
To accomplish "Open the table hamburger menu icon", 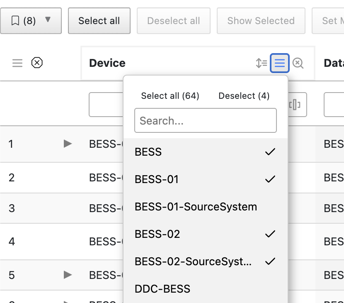I will pyautogui.click(x=17, y=63).
